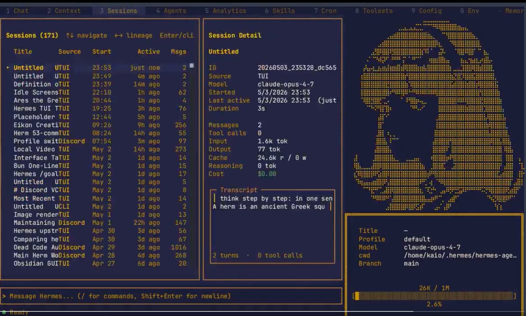The height and width of the screenshot is (316, 526).
Task: Select the Untitled session started 23:53
Action: point(96,68)
